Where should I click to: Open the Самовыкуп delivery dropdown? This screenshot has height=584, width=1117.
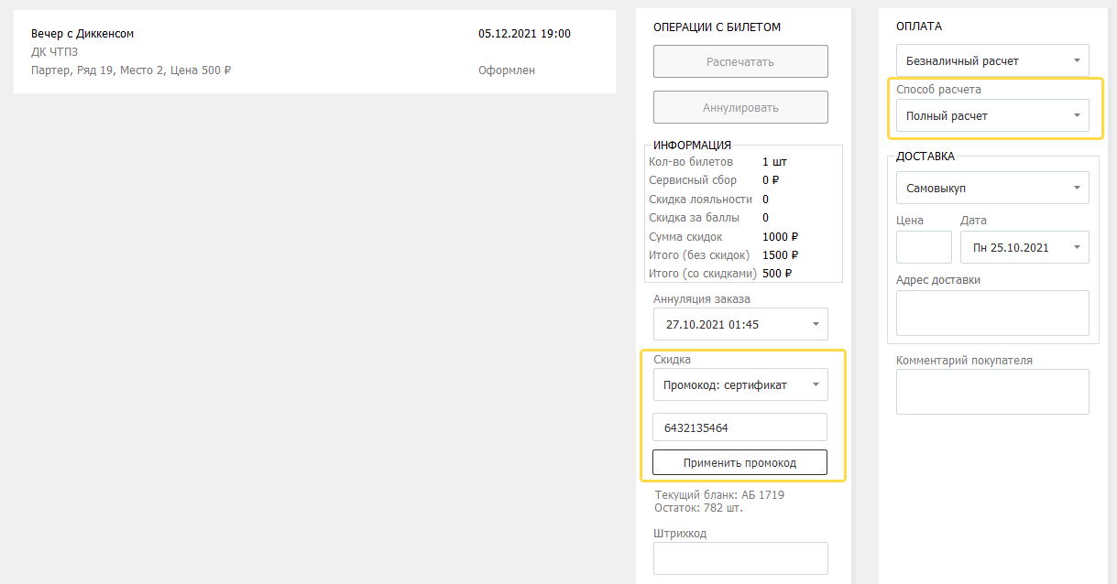(x=991, y=188)
